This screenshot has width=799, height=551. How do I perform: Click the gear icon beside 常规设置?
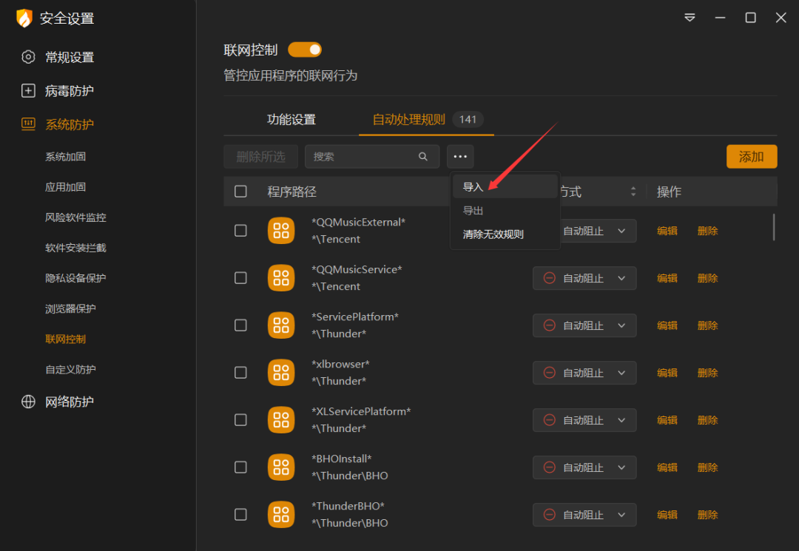click(x=28, y=57)
